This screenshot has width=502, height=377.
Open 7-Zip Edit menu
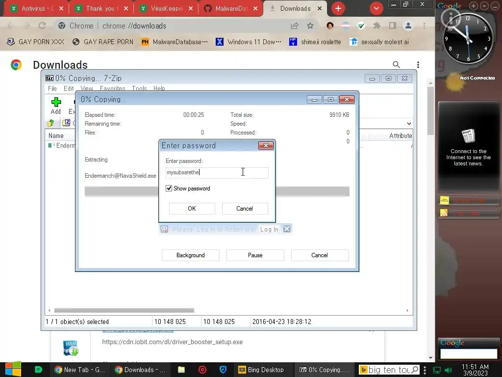coord(69,88)
